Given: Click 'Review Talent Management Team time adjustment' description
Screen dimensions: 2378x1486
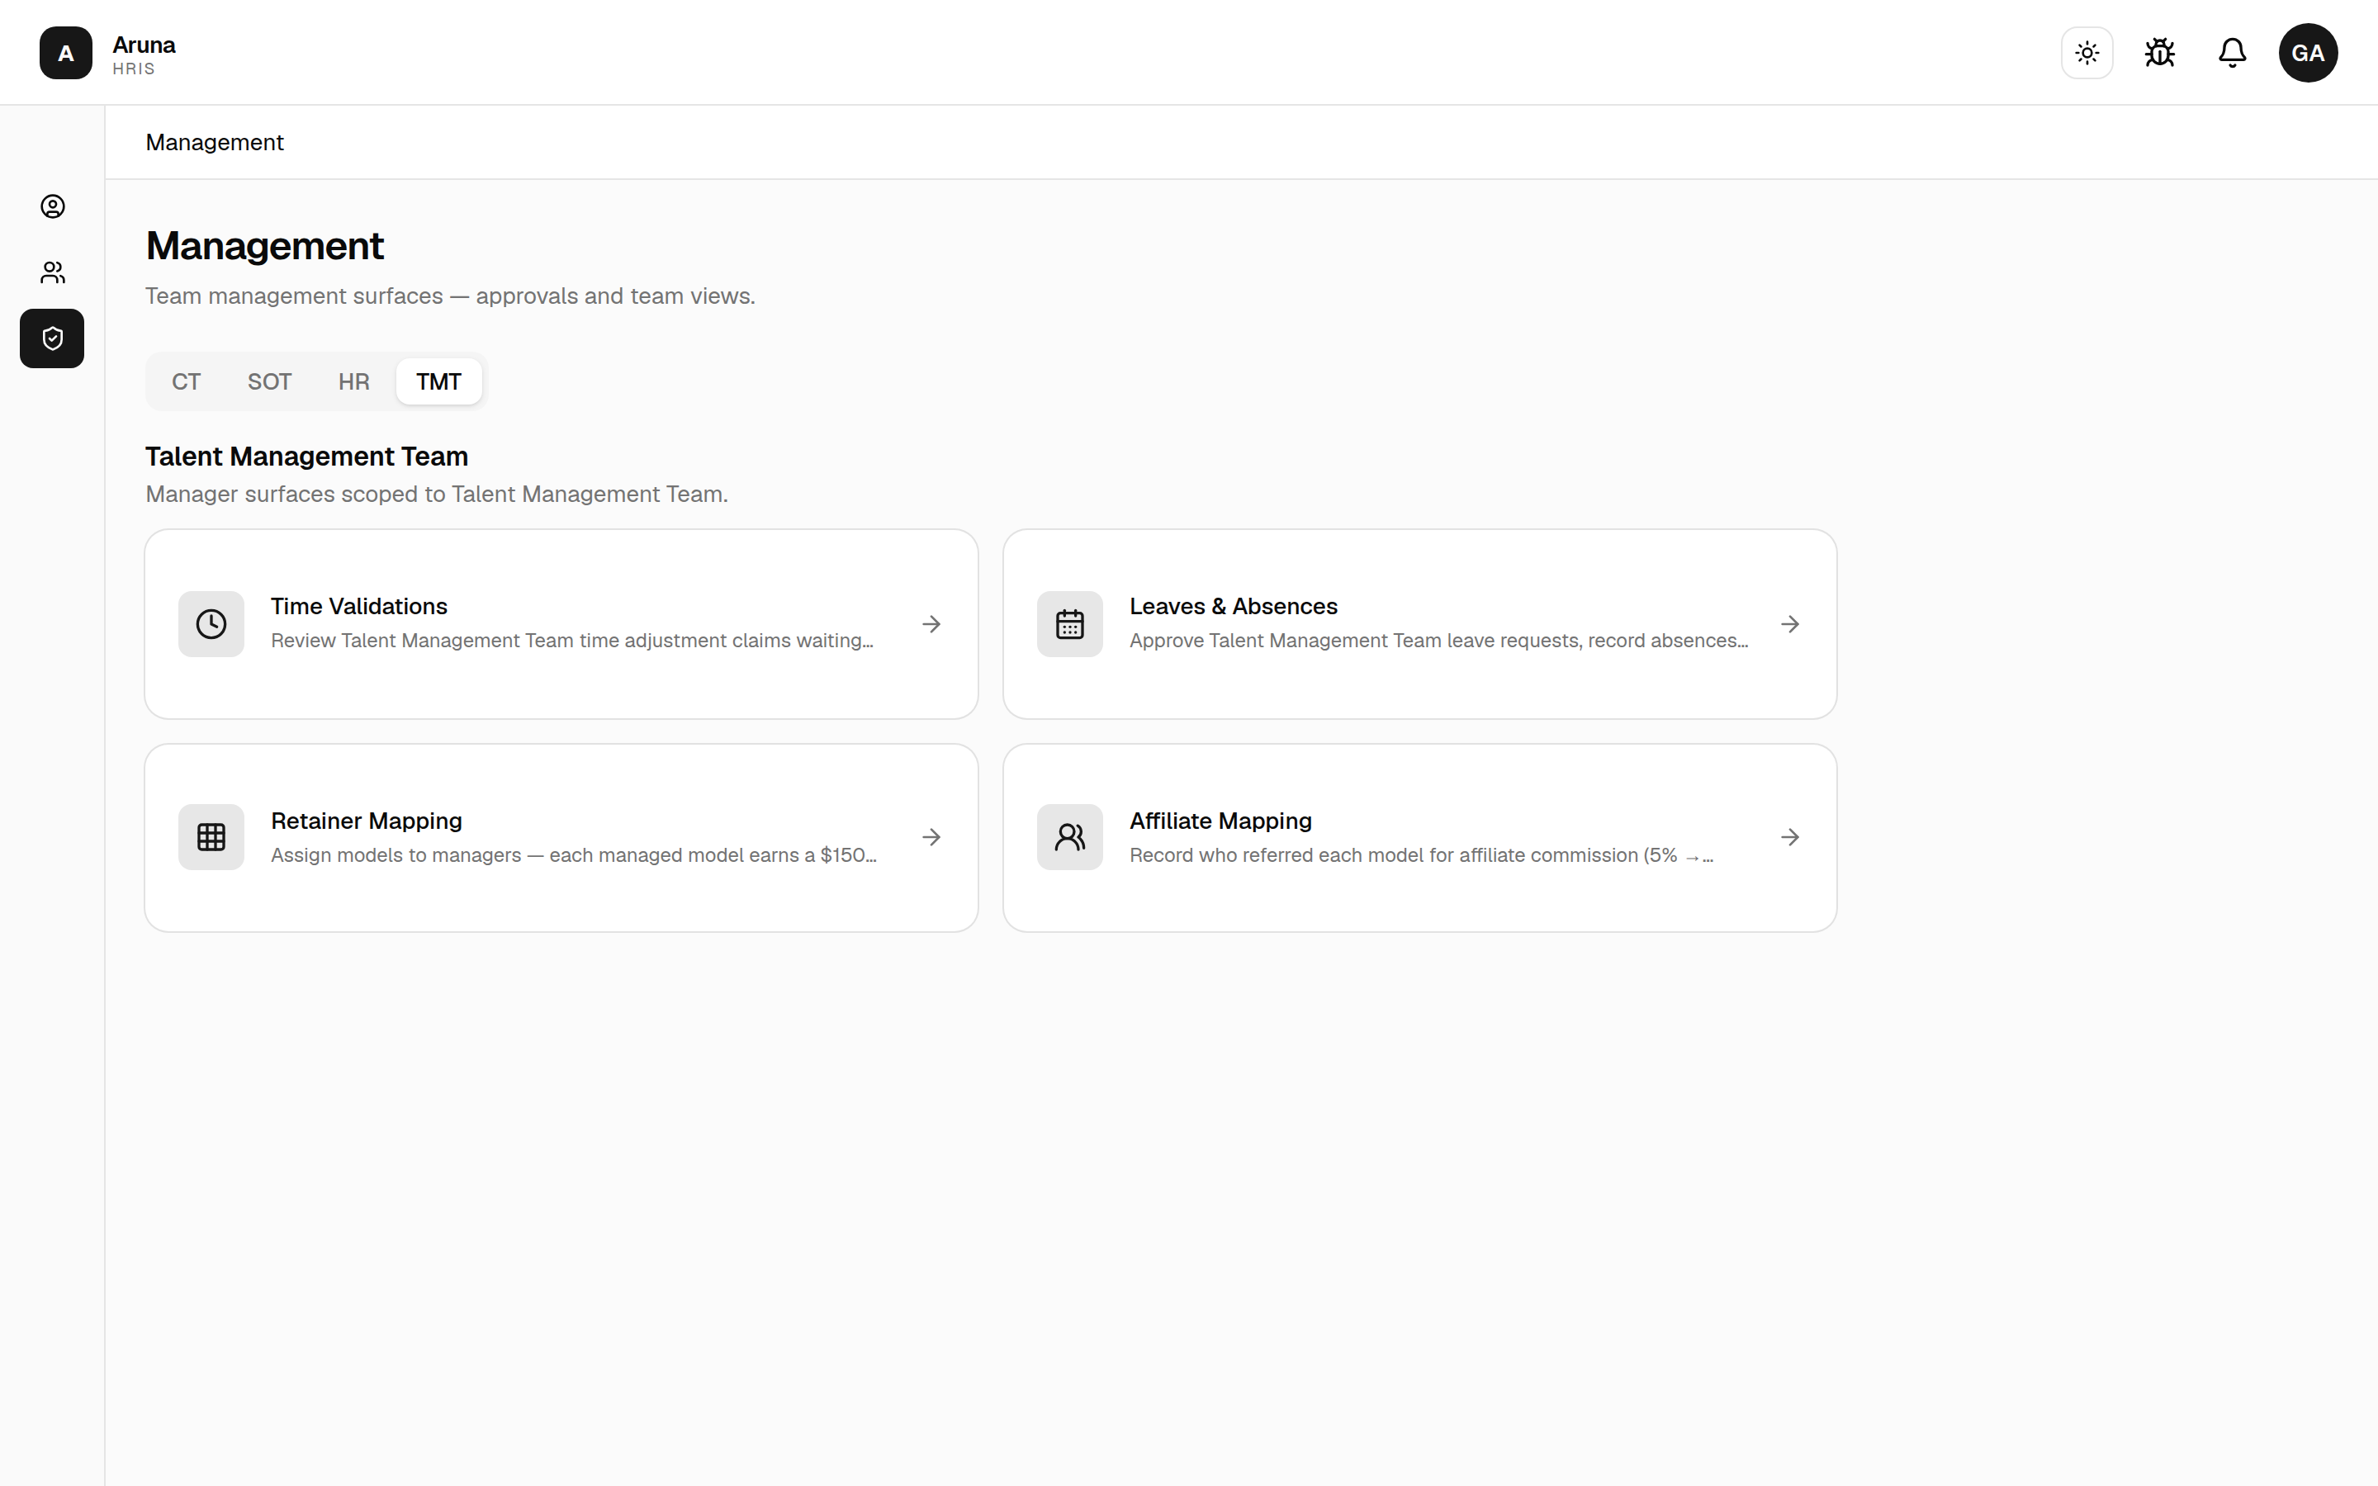Looking at the screenshot, I should pos(572,641).
